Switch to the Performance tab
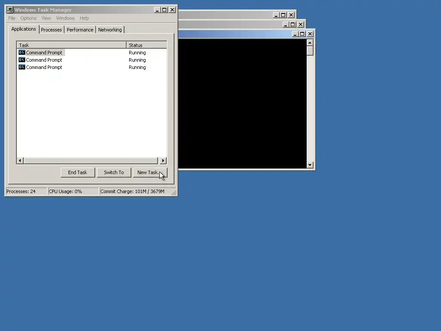The image size is (441, 331). coord(80,30)
